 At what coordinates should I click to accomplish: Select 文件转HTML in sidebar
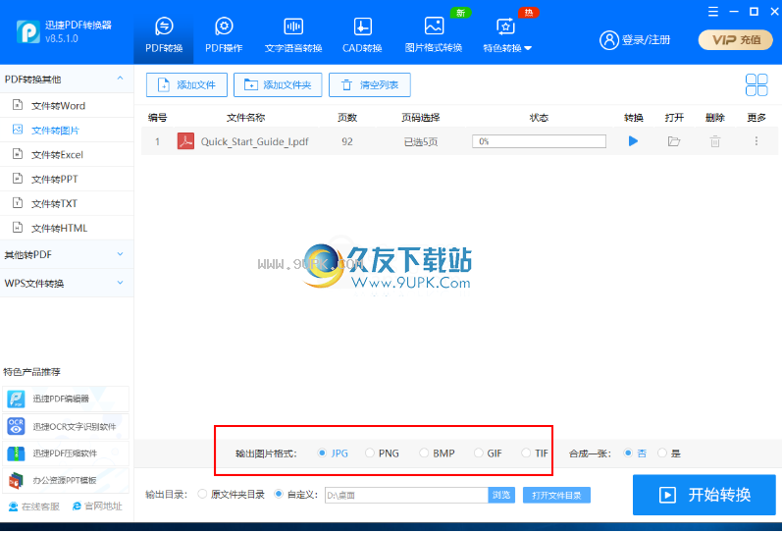(x=67, y=228)
